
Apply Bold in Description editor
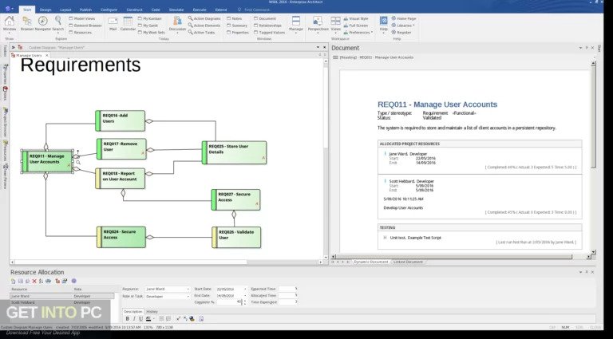point(128,319)
